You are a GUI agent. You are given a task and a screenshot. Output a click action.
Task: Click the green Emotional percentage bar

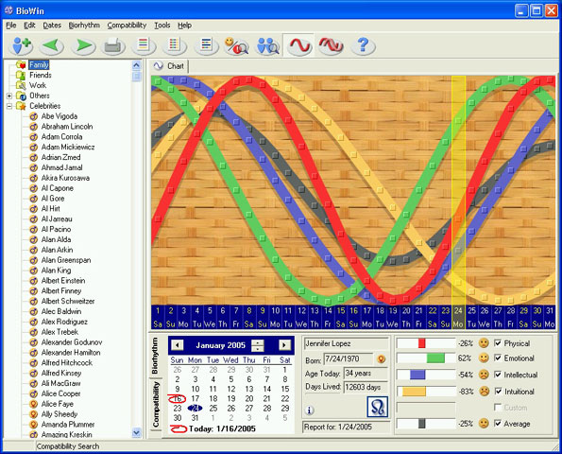click(x=435, y=358)
